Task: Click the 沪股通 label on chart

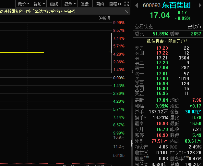Action: coord(104,18)
